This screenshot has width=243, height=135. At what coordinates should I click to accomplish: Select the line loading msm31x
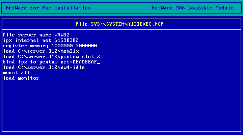pyautogui.click(x=41, y=51)
